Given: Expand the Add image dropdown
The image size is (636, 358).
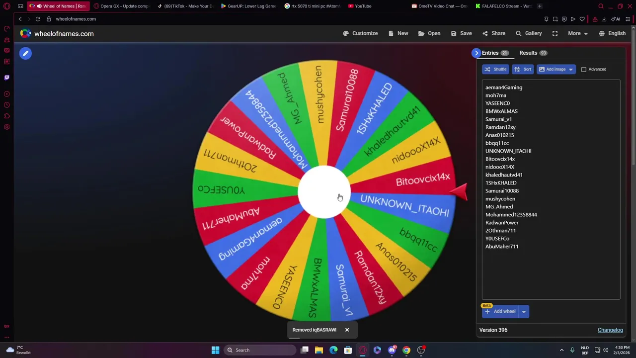Looking at the screenshot, I should pyautogui.click(x=570, y=69).
